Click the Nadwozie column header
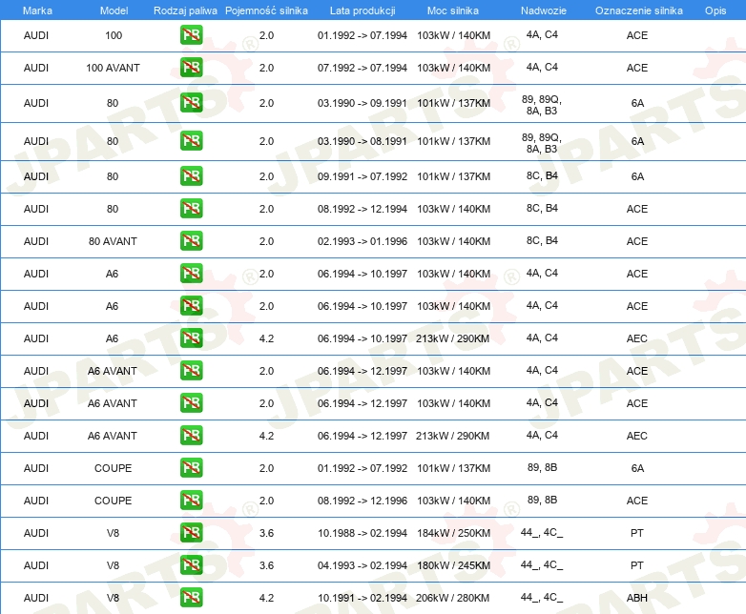The width and height of the screenshot is (746, 614). pos(544,10)
